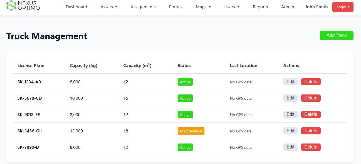
Task: Click the Maintenance status badge
Action: [x=191, y=131]
